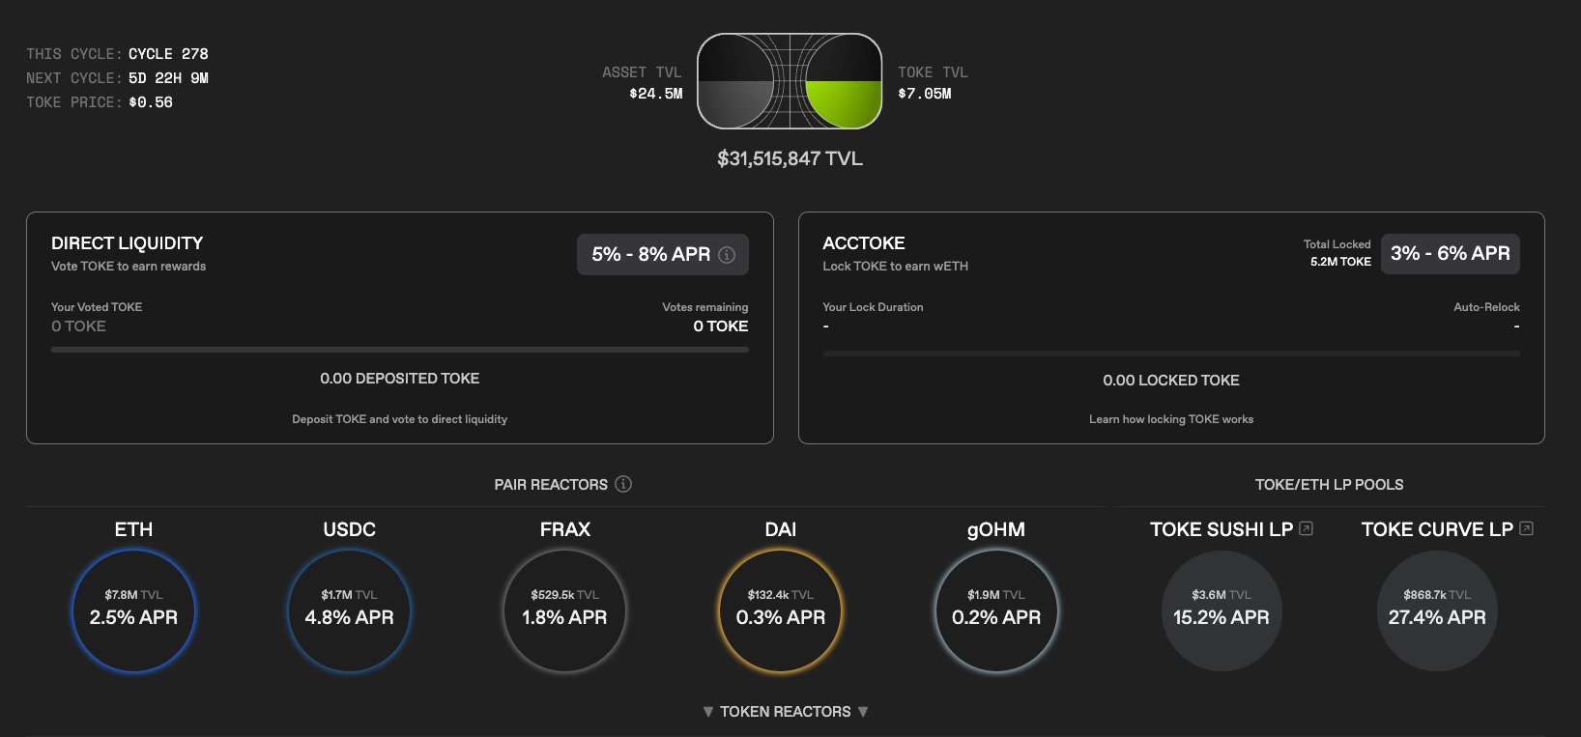Click the Pair Reactors info icon
The image size is (1581, 737).
(623, 484)
